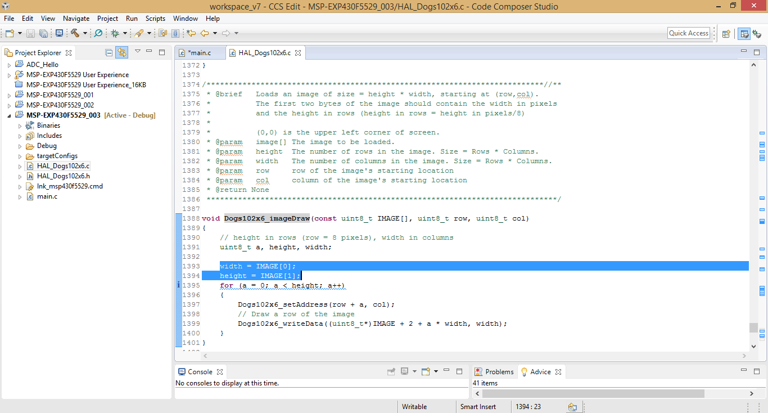768x413 pixels.
Task: Open the Project Explorer View Menu dropdown
Action: pyautogui.click(x=137, y=52)
